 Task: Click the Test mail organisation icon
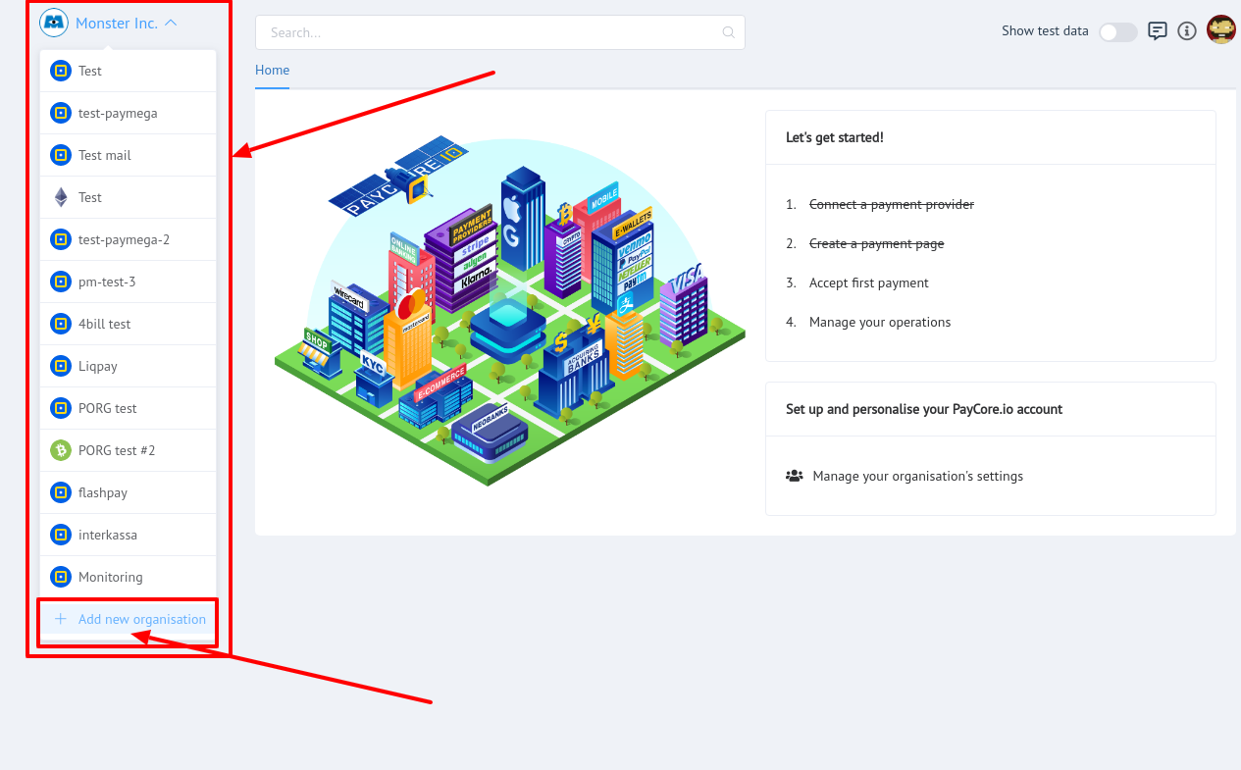click(x=61, y=155)
